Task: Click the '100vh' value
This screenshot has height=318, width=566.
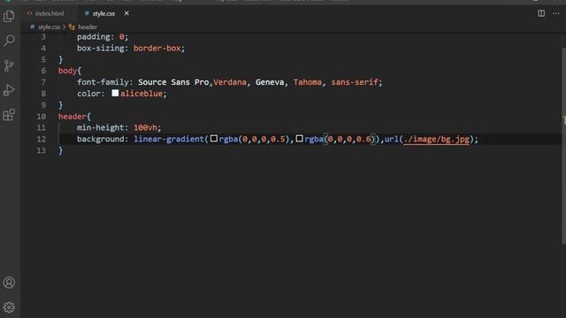Action: pos(145,127)
